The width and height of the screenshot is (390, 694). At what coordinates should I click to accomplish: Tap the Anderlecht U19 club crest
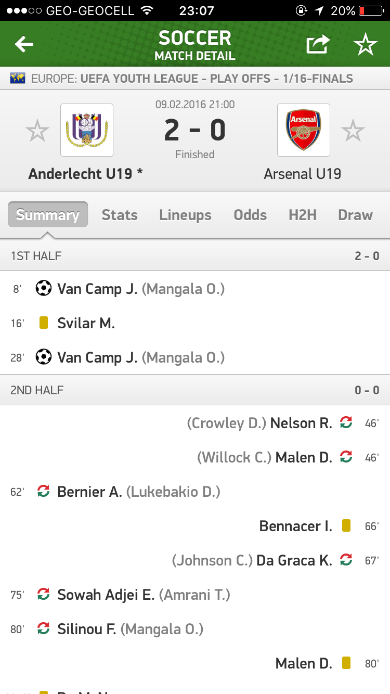[x=87, y=130]
